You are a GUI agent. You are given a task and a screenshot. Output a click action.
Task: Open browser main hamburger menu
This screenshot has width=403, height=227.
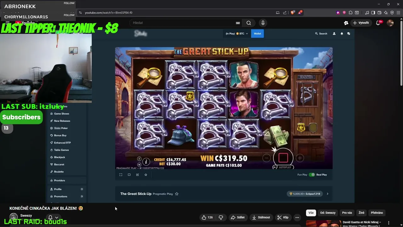tap(398, 13)
